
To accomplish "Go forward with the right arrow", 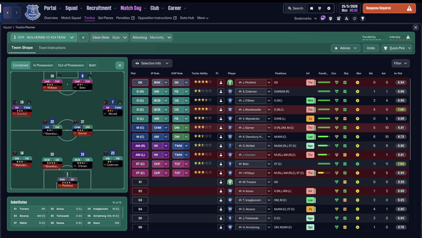I will pyautogui.click(x=16, y=12).
